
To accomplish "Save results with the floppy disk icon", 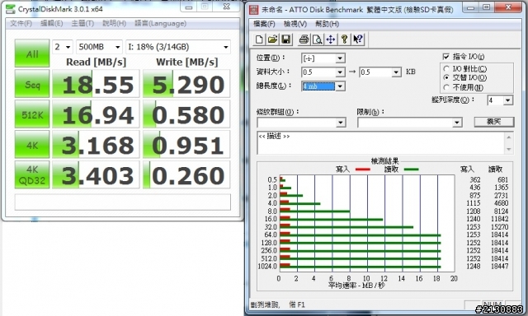I will click(286, 39).
